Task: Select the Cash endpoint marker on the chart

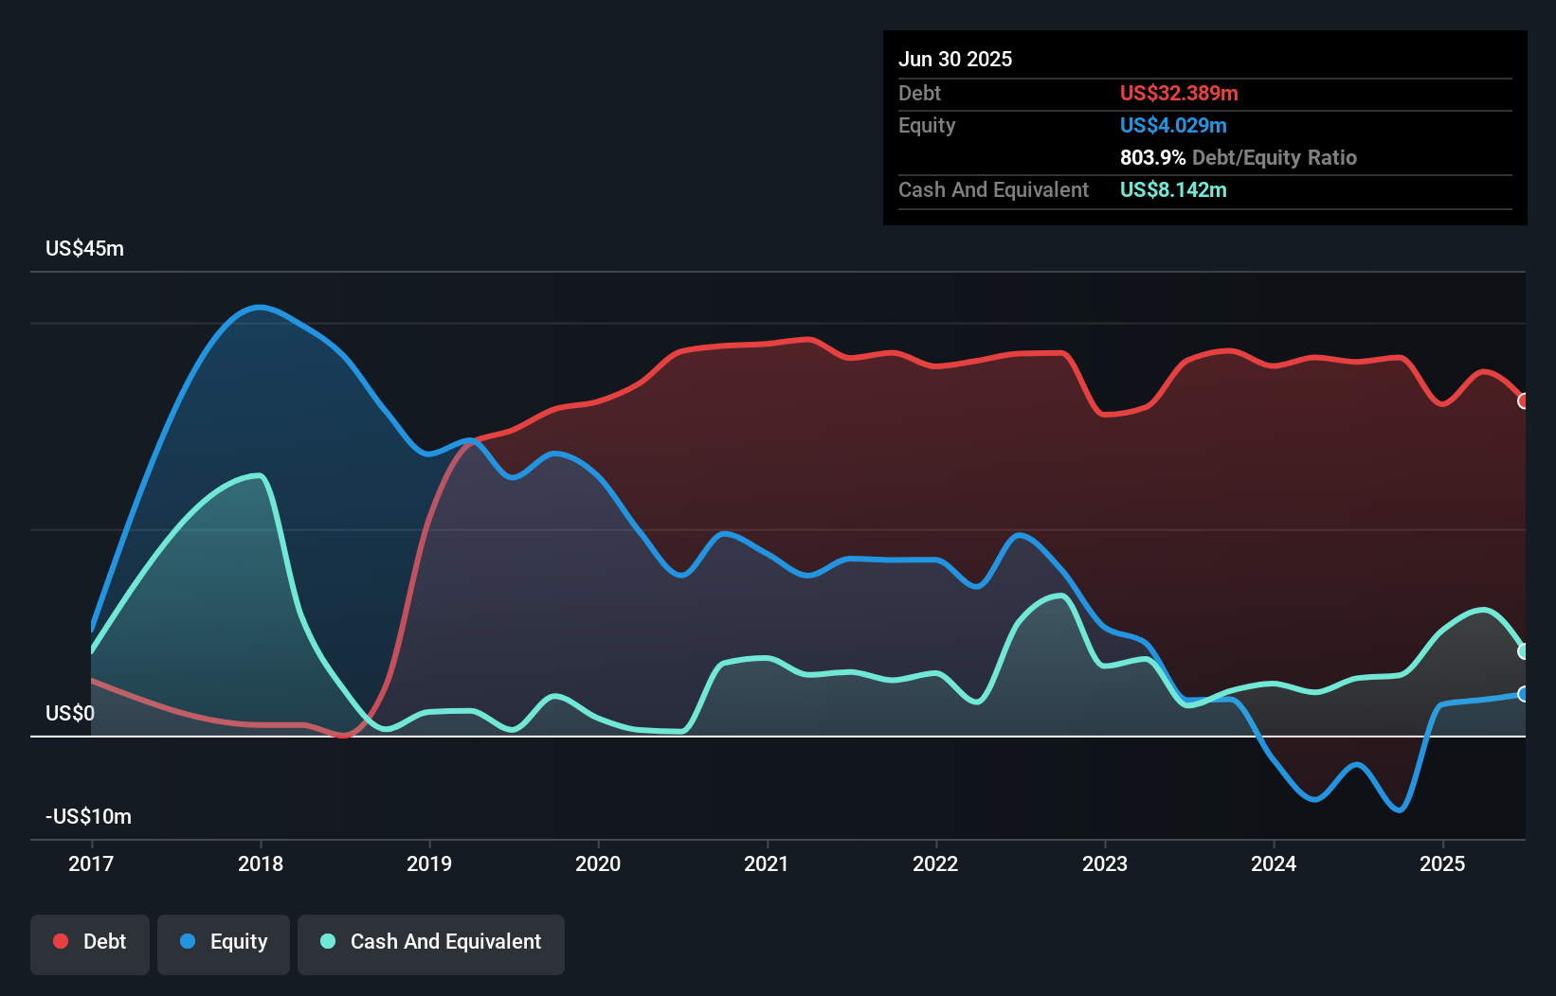Action: [x=1523, y=650]
